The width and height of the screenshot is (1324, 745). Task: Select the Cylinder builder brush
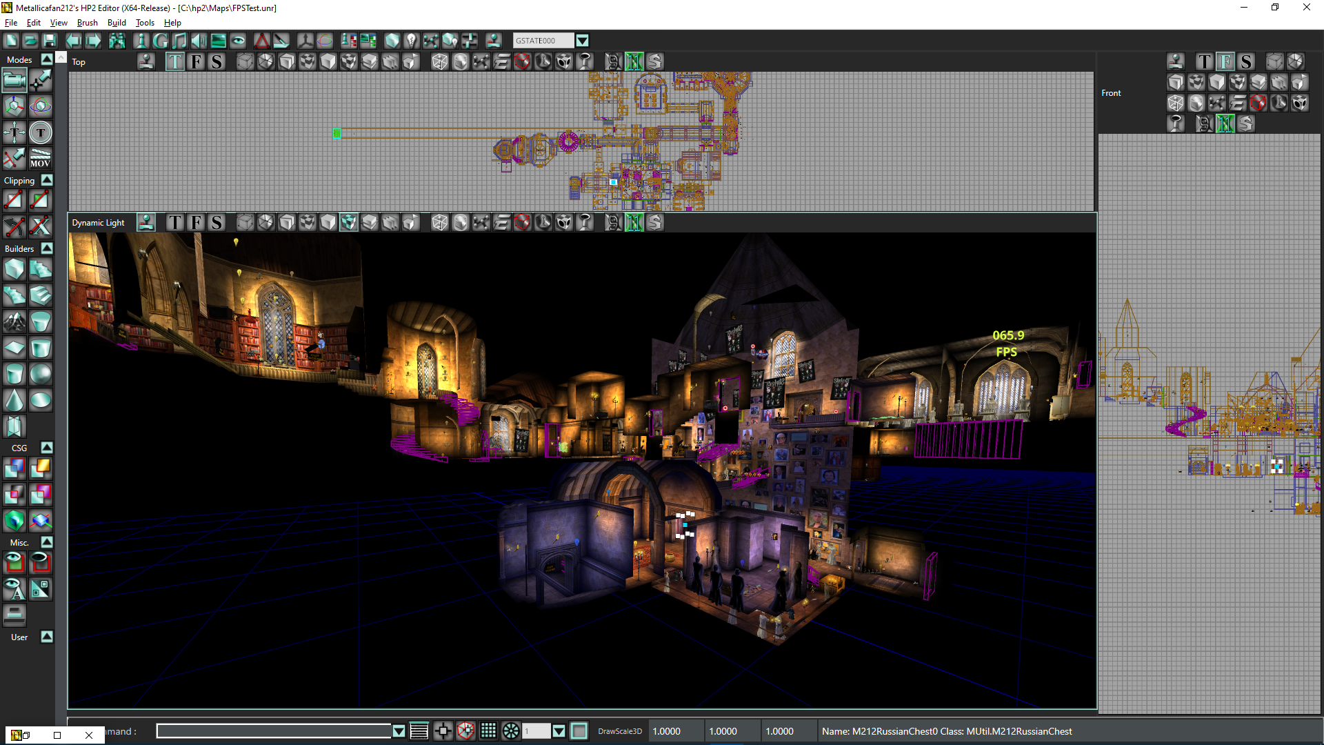tap(14, 373)
